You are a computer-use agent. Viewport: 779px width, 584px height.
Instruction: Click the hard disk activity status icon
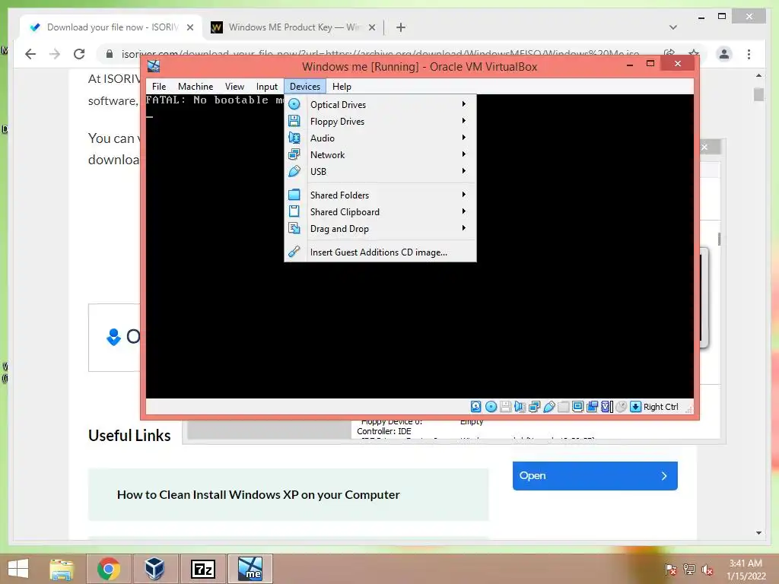[475, 407]
